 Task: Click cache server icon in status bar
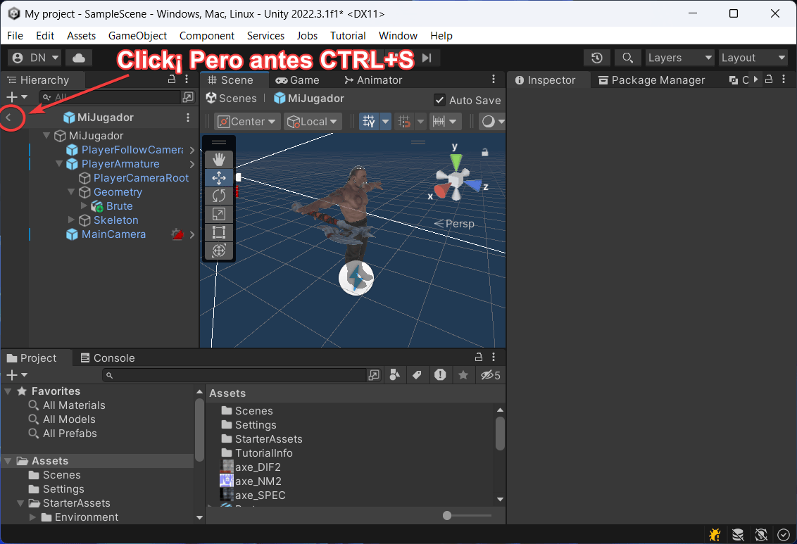pos(738,534)
